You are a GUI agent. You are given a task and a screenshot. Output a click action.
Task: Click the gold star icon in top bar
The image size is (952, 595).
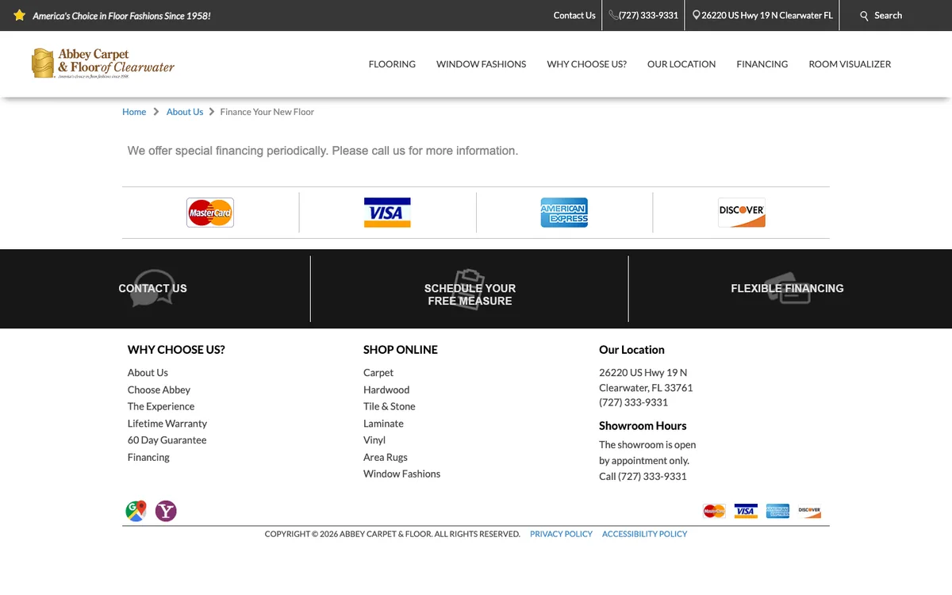20,15
